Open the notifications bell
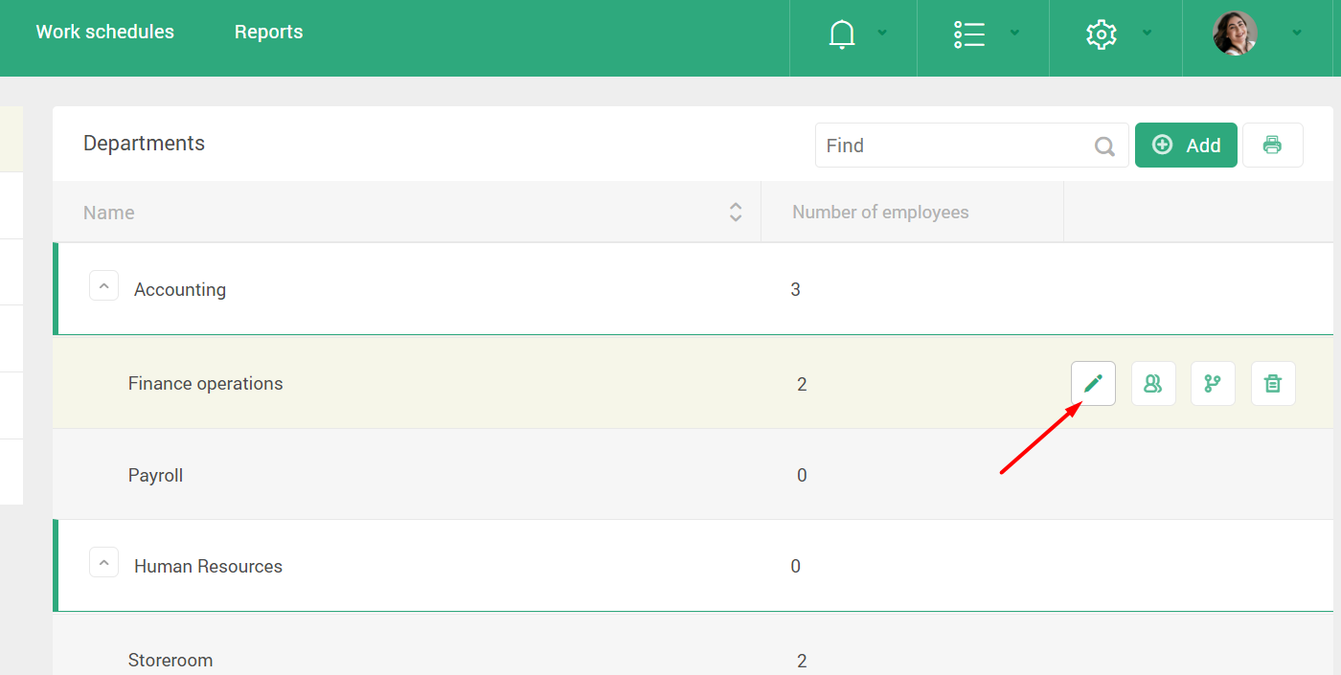1341x675 pixels. click(x=841, y=34)
